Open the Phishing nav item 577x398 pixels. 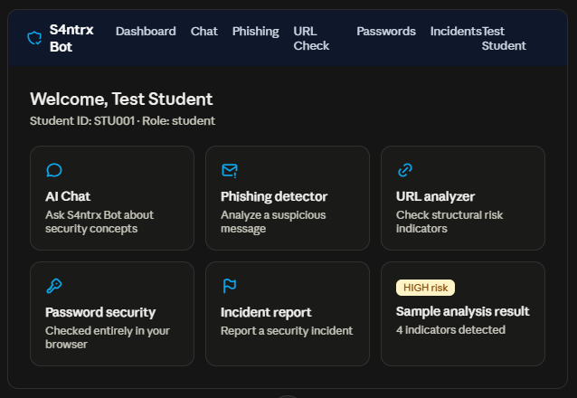click(256, 32)
